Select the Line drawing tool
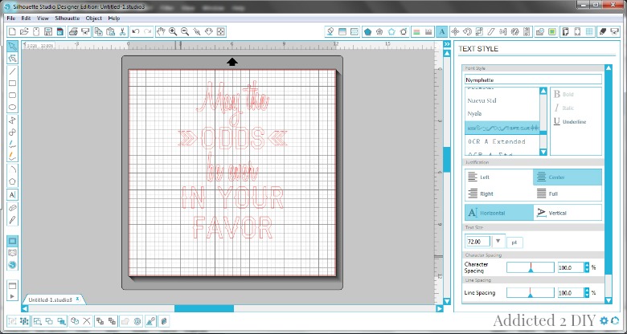This screenshot has width=627, height=334. pyautogui.click(x=12, y=71)
